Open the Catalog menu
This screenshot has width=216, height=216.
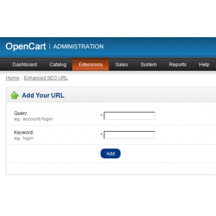58,64
